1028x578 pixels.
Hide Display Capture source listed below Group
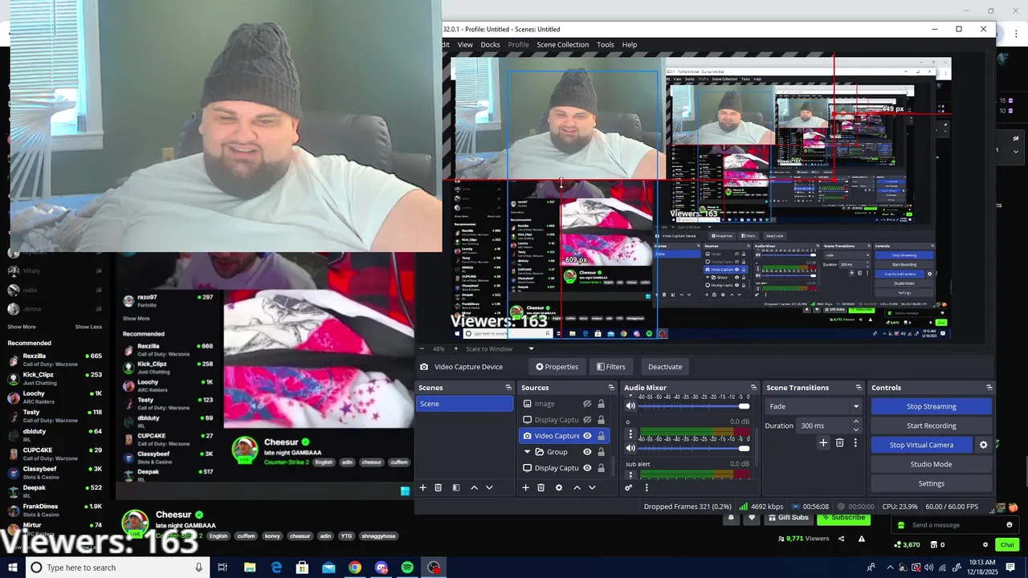(x=587, y=468)
